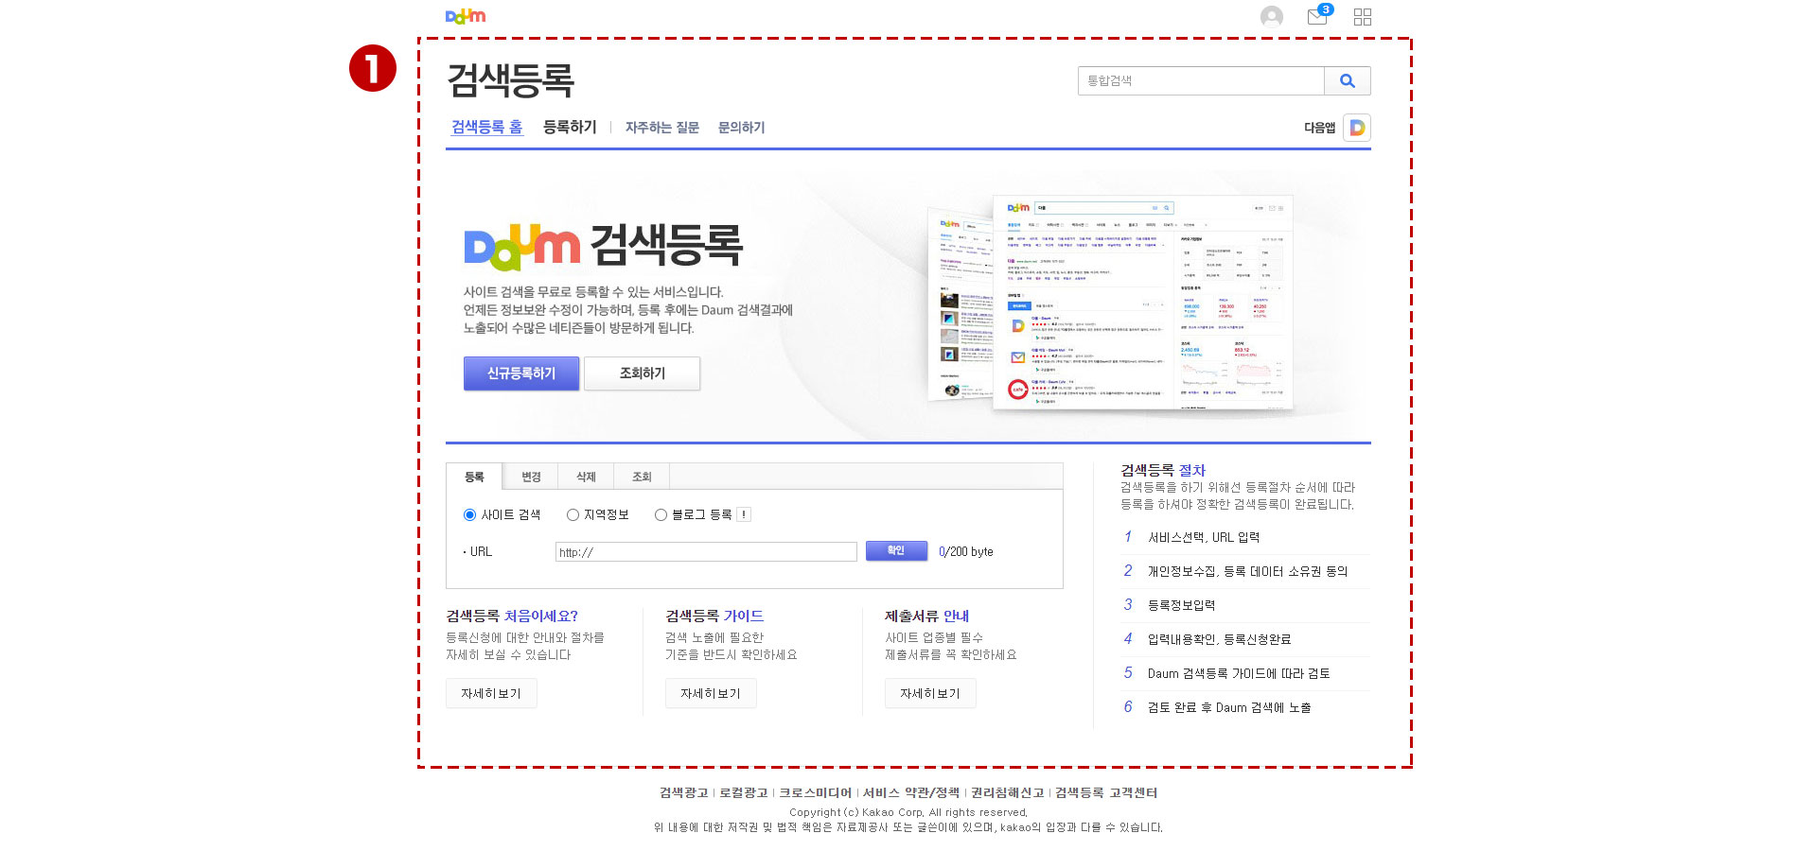Click the 0/200 byte counter text

[x=966, y=551]
